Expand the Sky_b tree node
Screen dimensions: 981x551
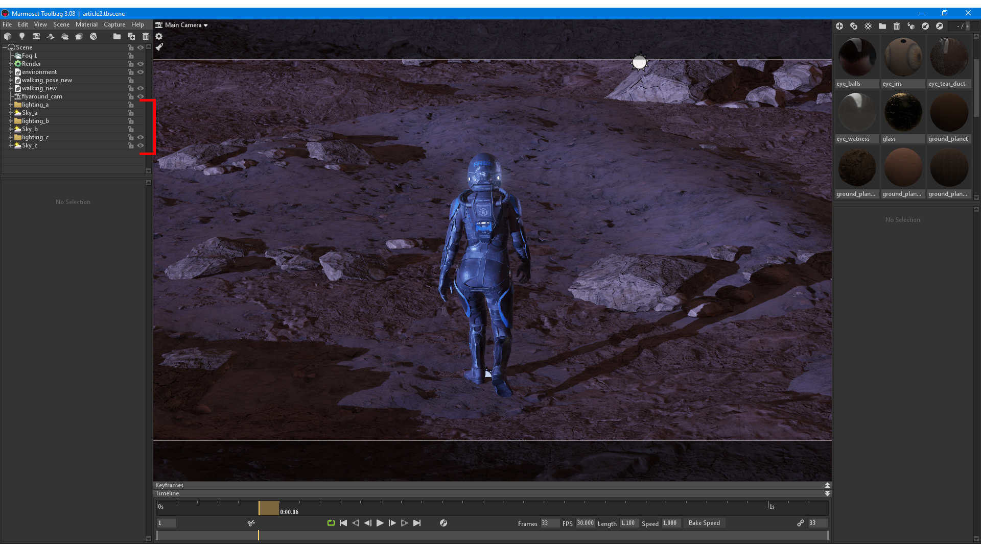pyautogui.click(x=11, y=129)
